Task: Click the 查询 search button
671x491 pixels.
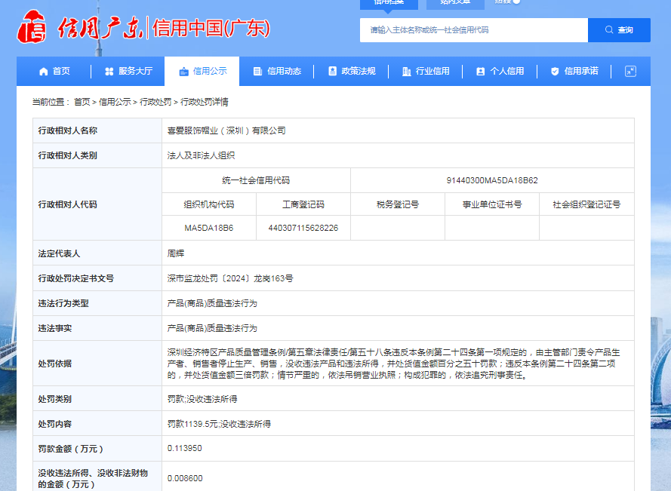Action: 619,30
